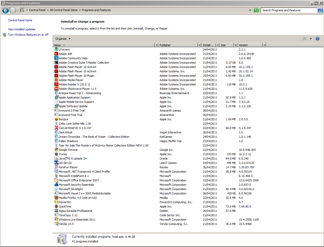Sort the list by Name column
324x247 pixels.
coord(104,45)
